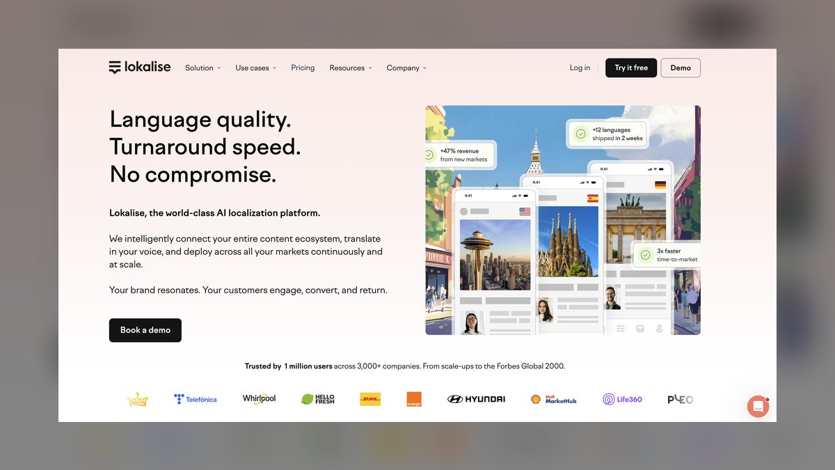Image resolution: width=835 pixels, height=470 pixels.
Task: Click the Pleo logo
Action: pos(681,399)
